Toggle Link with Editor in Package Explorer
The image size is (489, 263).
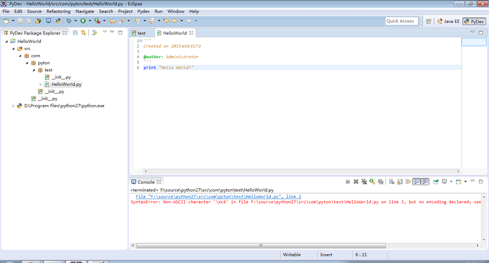pyautogui.click(x=83, y=33)
